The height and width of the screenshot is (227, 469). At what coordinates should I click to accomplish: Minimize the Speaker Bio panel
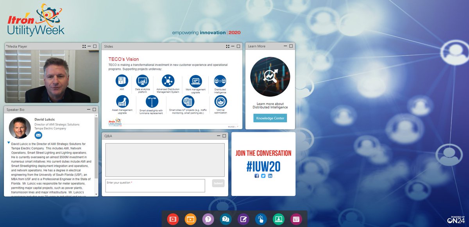tap(90, 110)
